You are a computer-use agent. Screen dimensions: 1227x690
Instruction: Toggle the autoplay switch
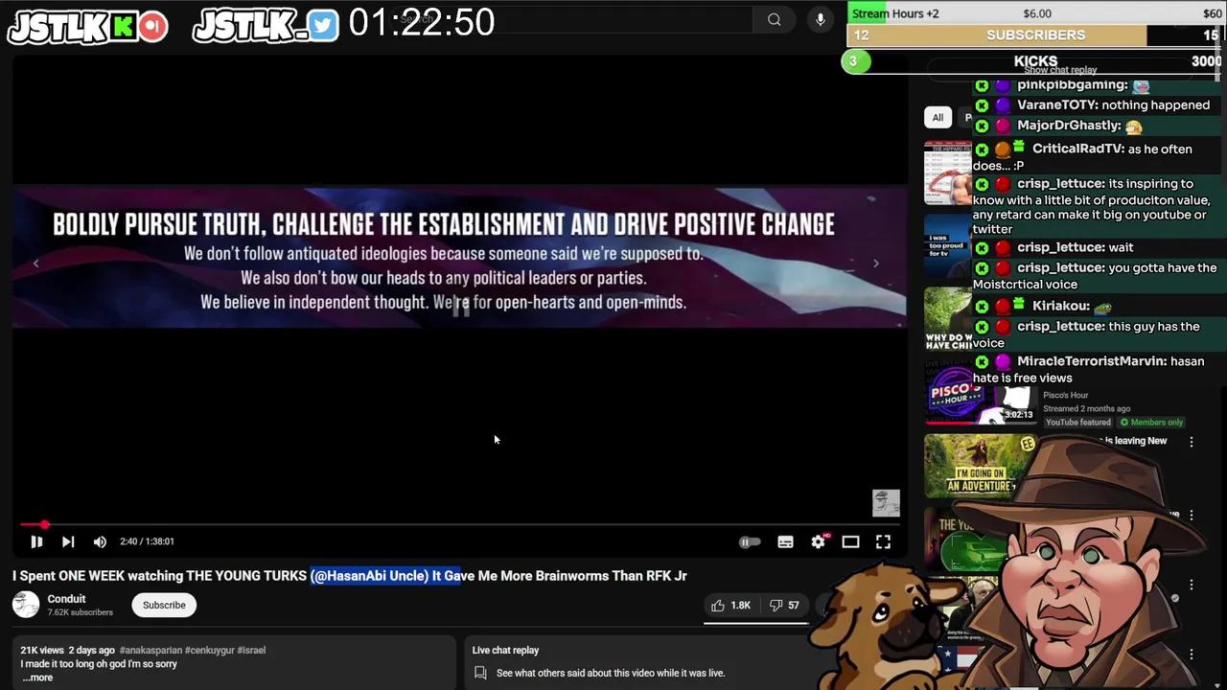tap(750, 541)
